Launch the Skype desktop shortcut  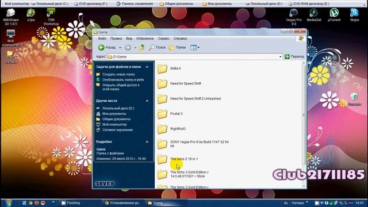[354, 16]
